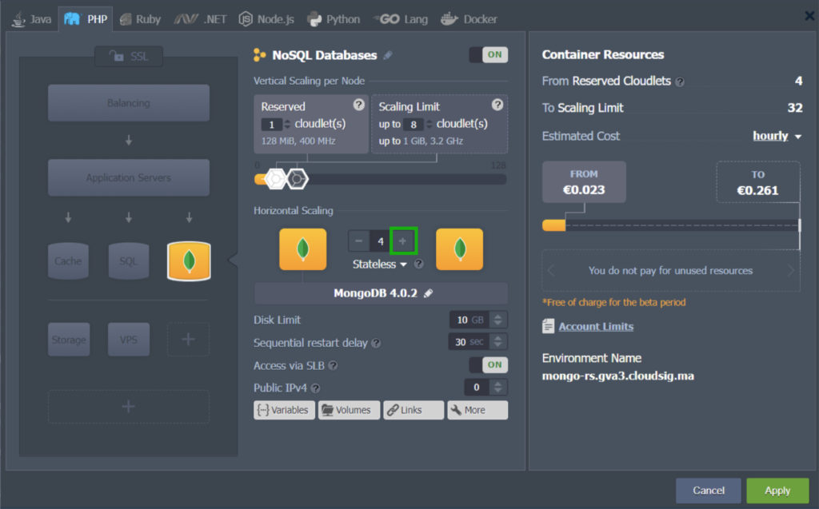Screen dimensions: 819x509
Task: Show help for Sequential restart delay
Action: coord(376,344)
